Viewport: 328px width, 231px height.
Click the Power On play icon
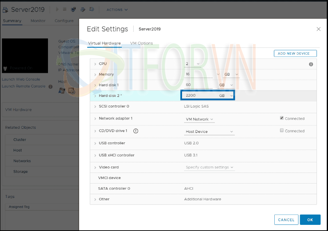(57, 9)
